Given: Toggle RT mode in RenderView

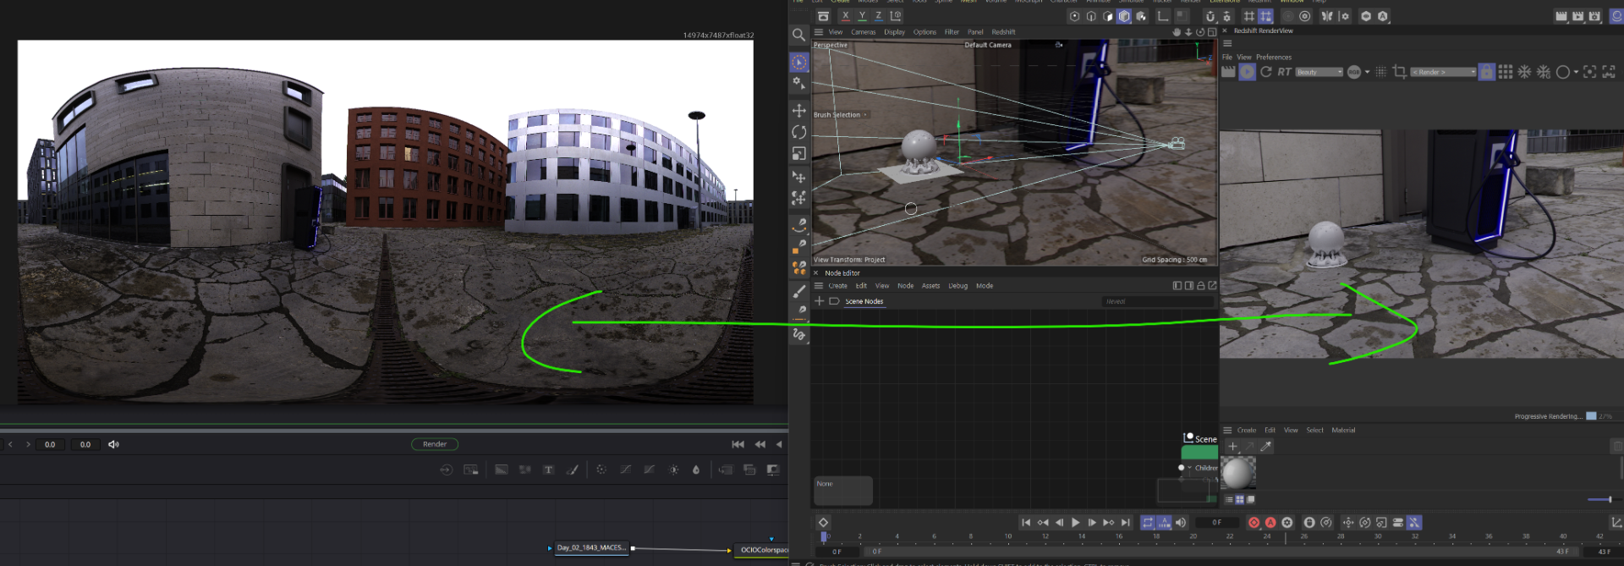Looking at the screenshot, I should 1285,72.
